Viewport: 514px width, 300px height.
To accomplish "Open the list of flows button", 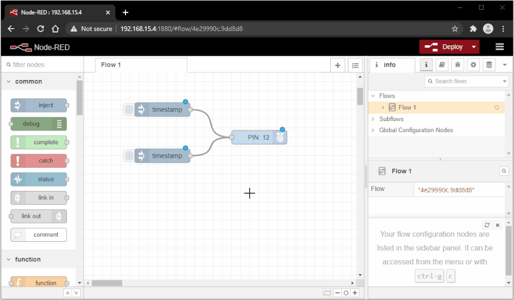I will click(x=355, y=65).
